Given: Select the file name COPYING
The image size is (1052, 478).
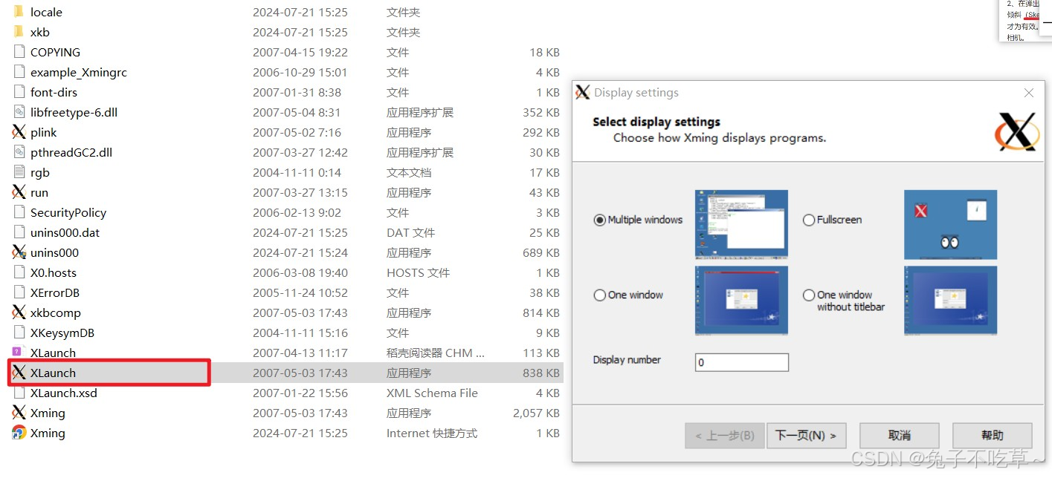Looking at the screenshot, I should pyautogui.click(x=55, y=52).
